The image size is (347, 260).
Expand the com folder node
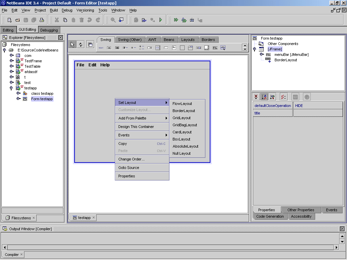pos(12,55)
